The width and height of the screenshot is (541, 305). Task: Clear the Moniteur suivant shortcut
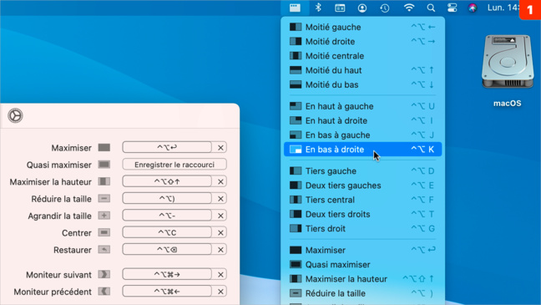(x=220, y=275)
